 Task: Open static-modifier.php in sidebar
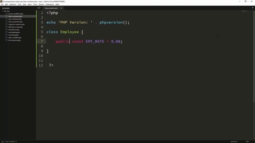pos(15,38)
